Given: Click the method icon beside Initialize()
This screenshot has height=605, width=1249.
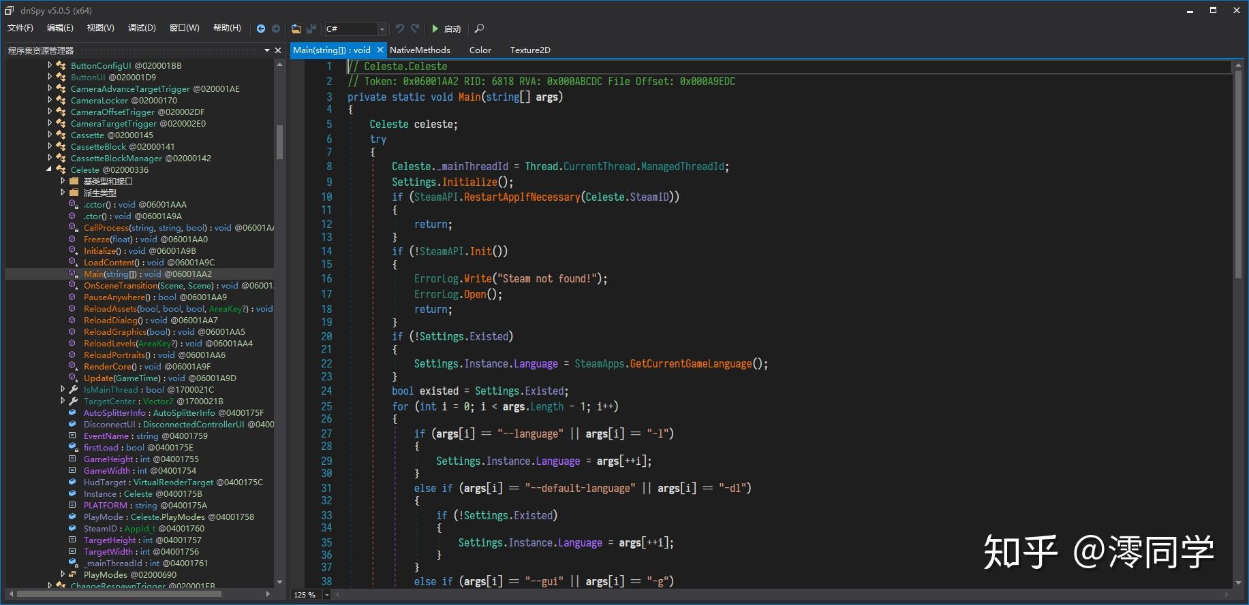Looking at the screenshot, I should click(73, 250).
